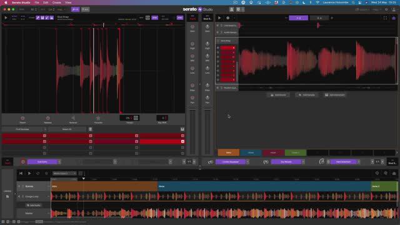Zoom in on the song view
The height and width of the screenshot is (225, 400).
click(386, 173)
